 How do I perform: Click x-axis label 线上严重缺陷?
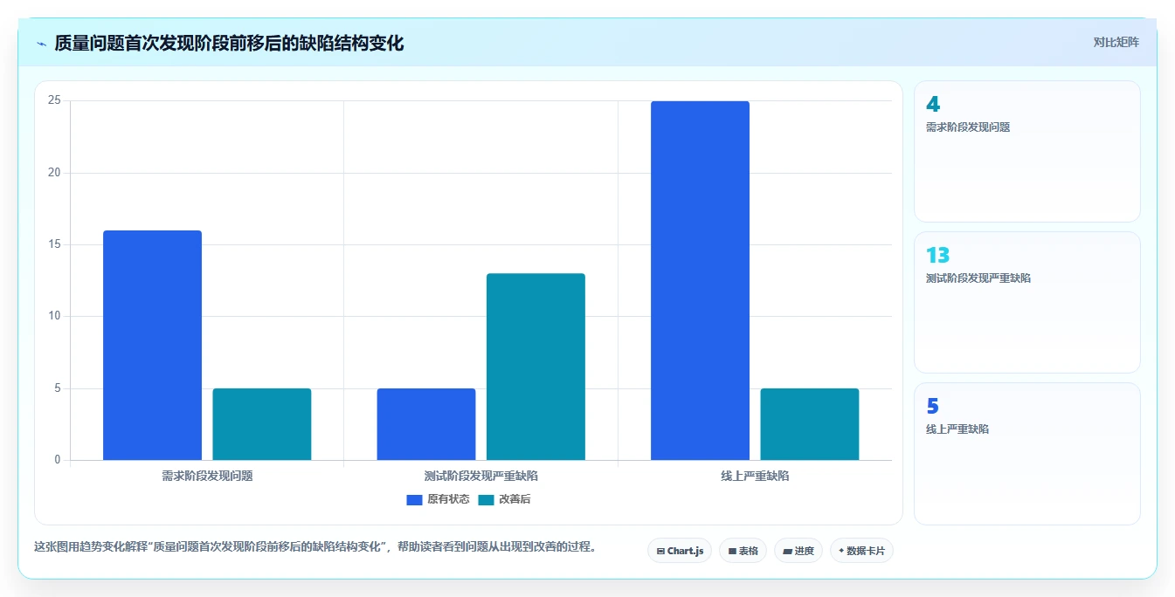click(755, 476)
